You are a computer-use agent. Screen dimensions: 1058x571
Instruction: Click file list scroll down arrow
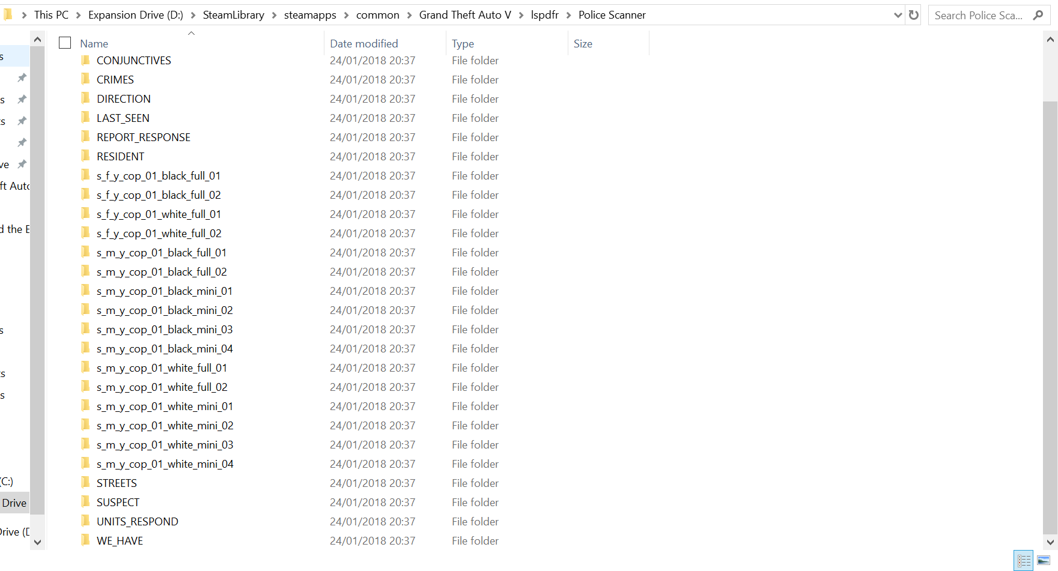tap(1050, 542)
